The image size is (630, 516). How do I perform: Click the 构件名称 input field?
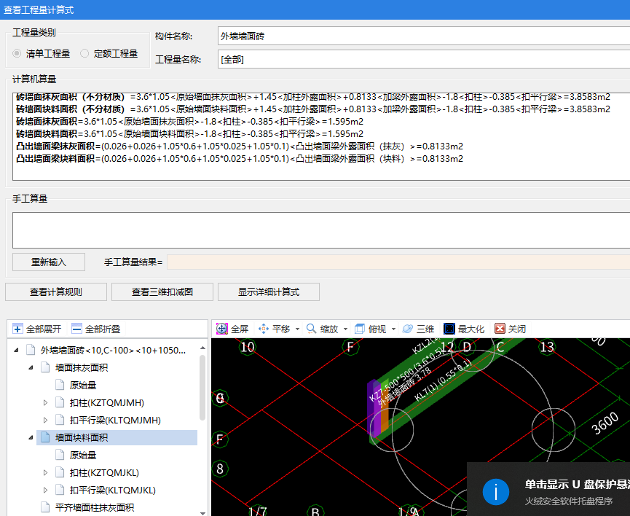pos(424,36)
